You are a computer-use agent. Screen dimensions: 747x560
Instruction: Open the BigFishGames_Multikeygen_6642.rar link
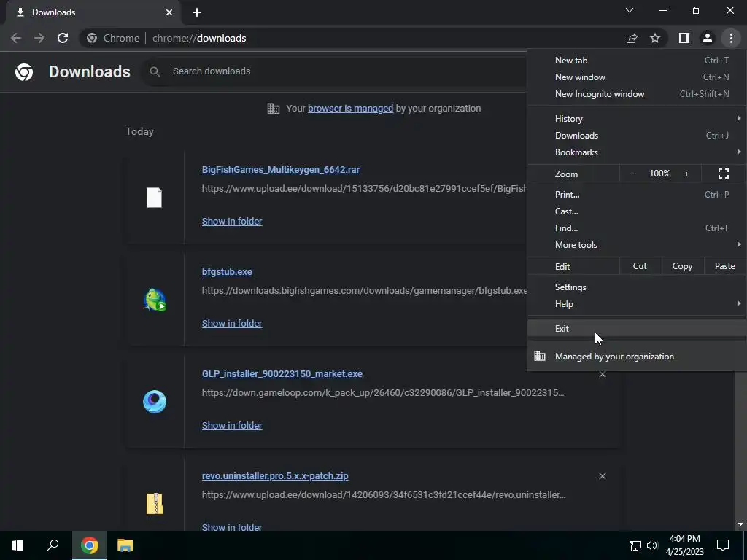[281, 169]
